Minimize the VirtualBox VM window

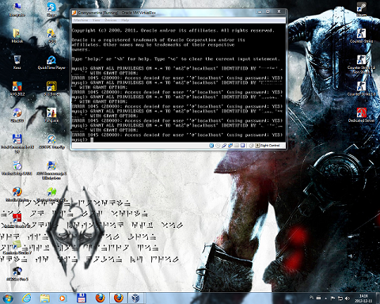(260, 12)
